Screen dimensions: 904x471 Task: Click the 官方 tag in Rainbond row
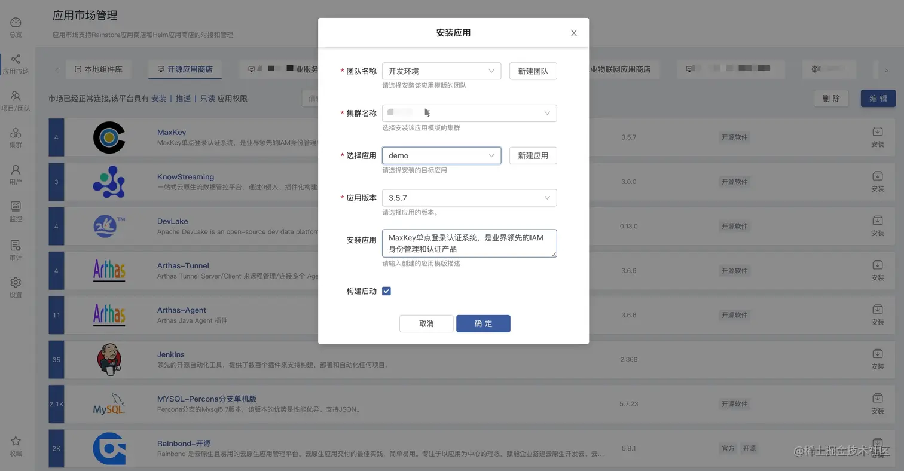click(728, 448)
